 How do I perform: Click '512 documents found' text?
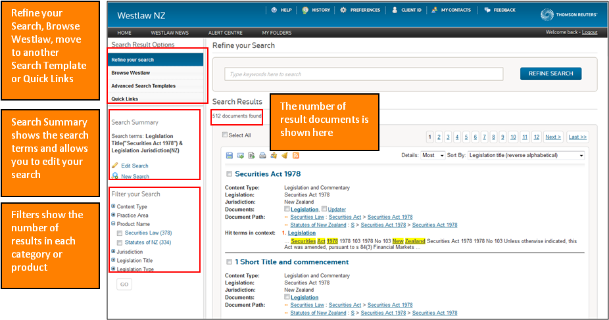click(237, 116)
